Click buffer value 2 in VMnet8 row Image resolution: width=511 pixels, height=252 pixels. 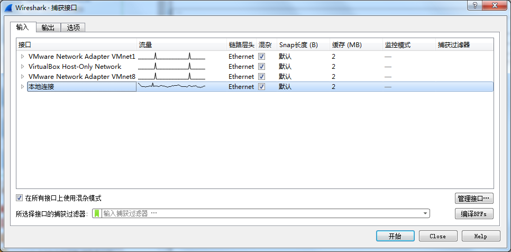(x=334, y=77)
